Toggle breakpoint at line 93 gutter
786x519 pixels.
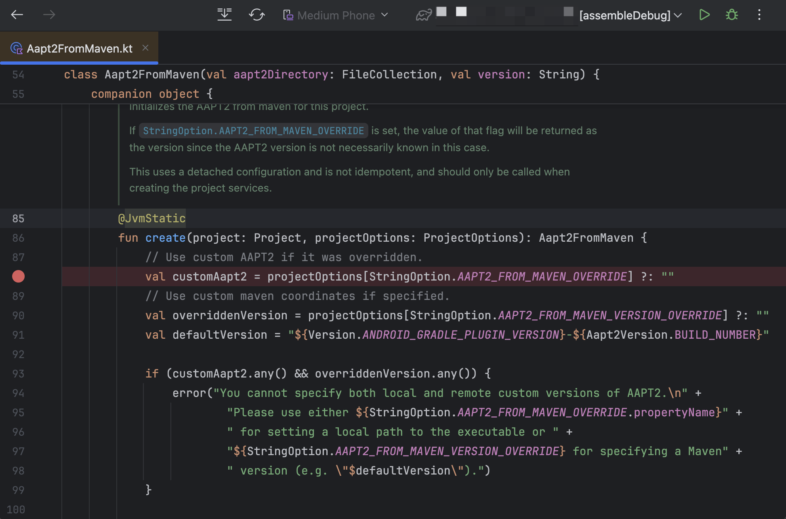click(18, 374)
